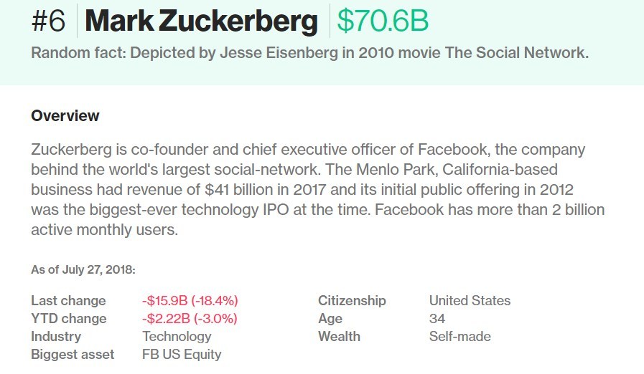Click the Last change label

tap(68, 301)
